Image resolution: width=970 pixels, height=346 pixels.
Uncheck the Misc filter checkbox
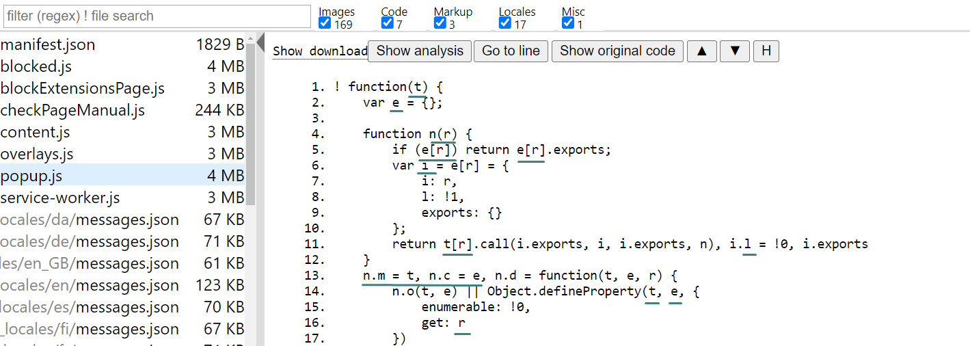point(568,24)
